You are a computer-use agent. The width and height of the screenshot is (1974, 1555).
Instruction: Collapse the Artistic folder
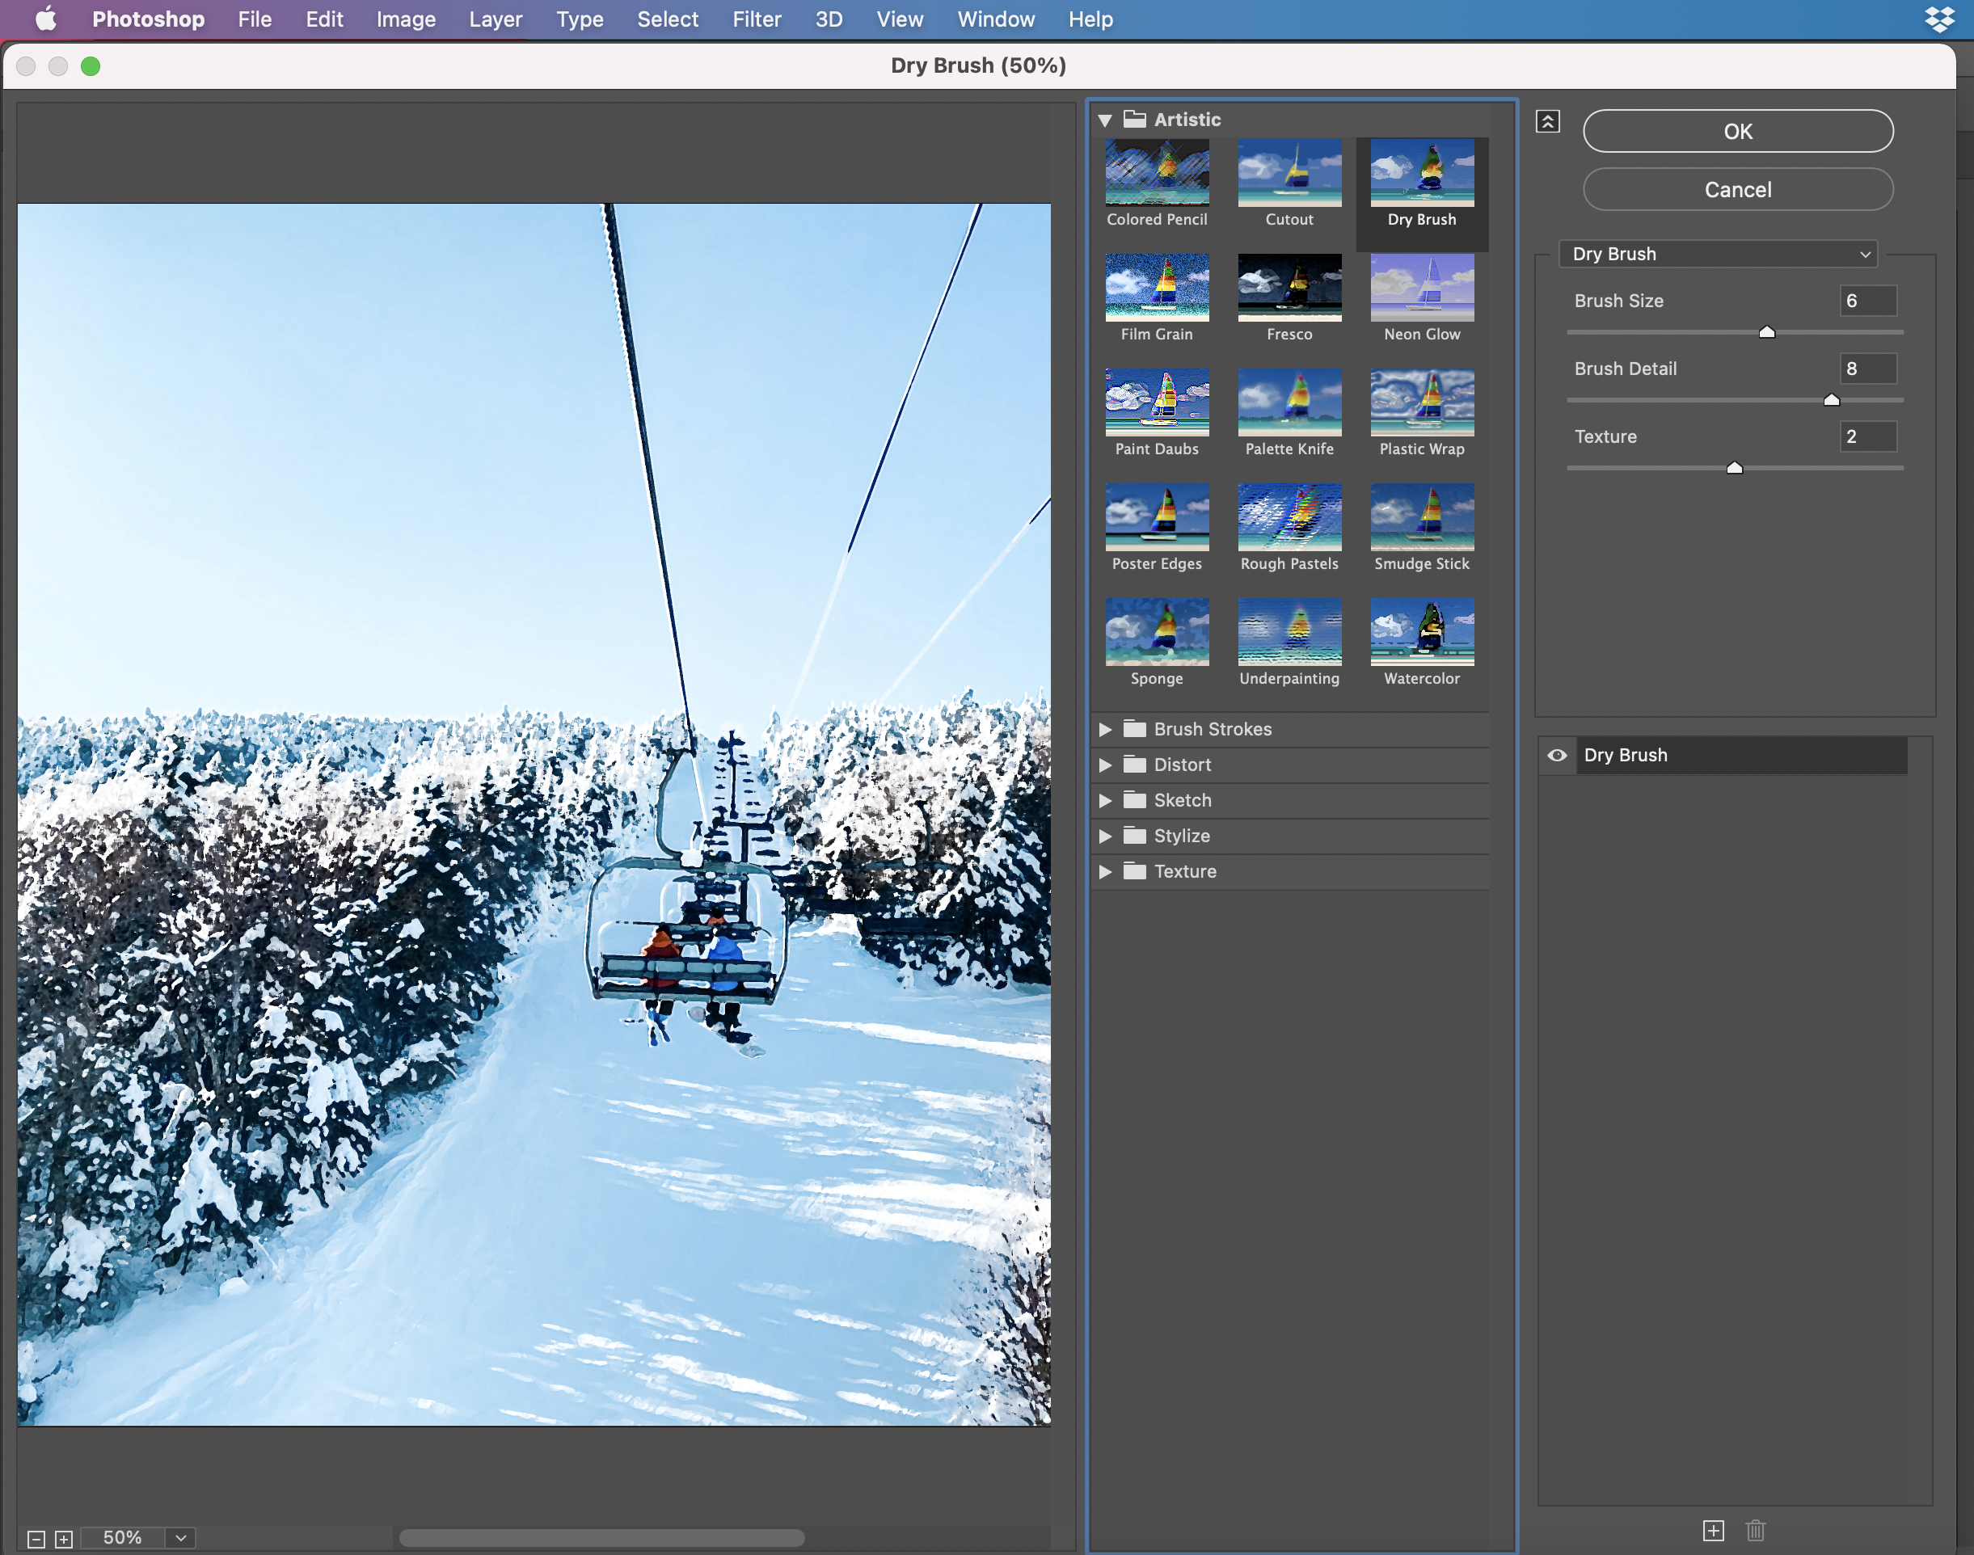pyautogui.click(x=1104, y=120)
